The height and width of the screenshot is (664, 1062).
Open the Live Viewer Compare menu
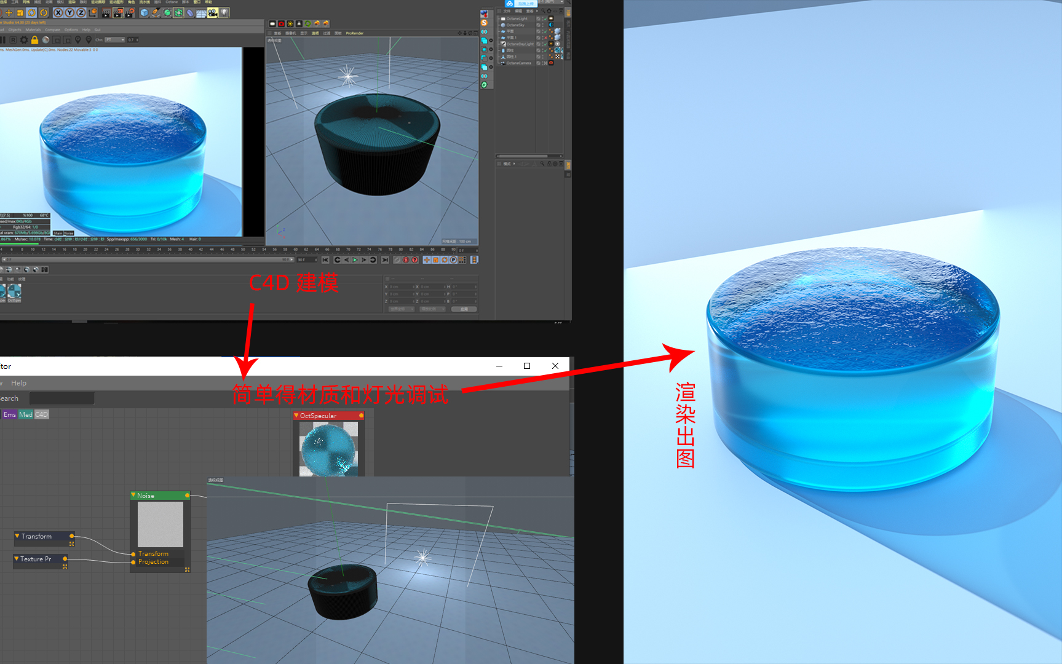click(x=53, y=30)
